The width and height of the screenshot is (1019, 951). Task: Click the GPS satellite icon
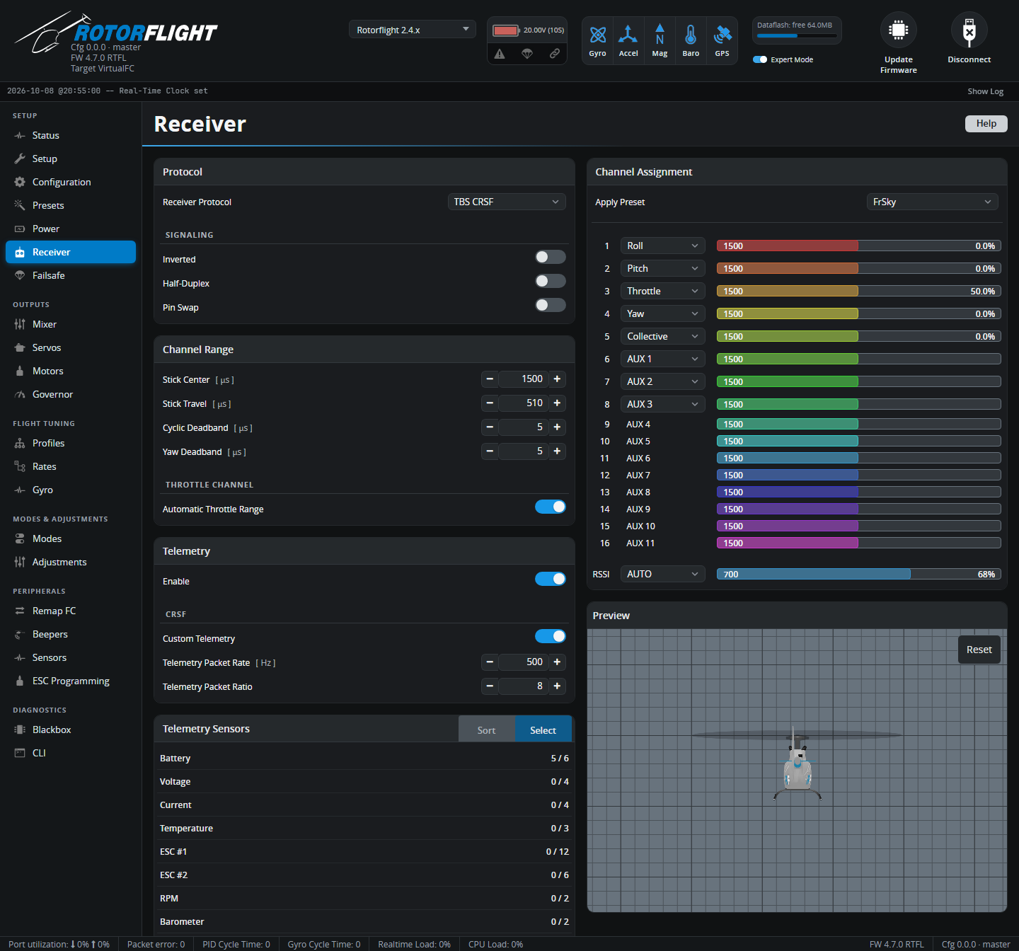pyautogui.click(x=722, y=35)
